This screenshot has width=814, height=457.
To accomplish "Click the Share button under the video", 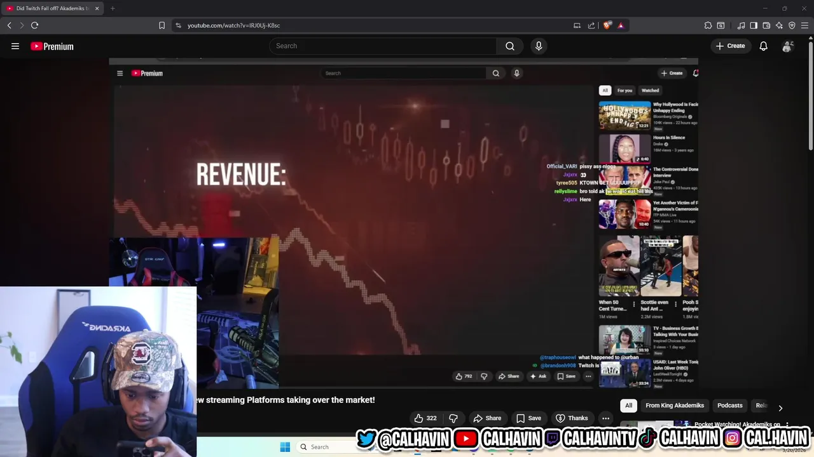I will pos(487,418).
